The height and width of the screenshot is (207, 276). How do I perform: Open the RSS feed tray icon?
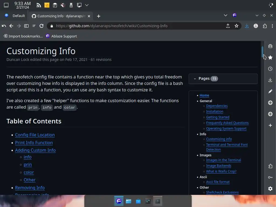[39, 5]
